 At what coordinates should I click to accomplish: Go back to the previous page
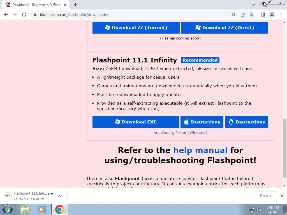pos(6,15)
